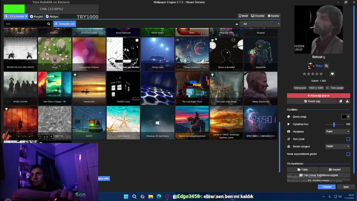
Task: Open the Şema rengi color swatch
Action: tap(346, 117)
